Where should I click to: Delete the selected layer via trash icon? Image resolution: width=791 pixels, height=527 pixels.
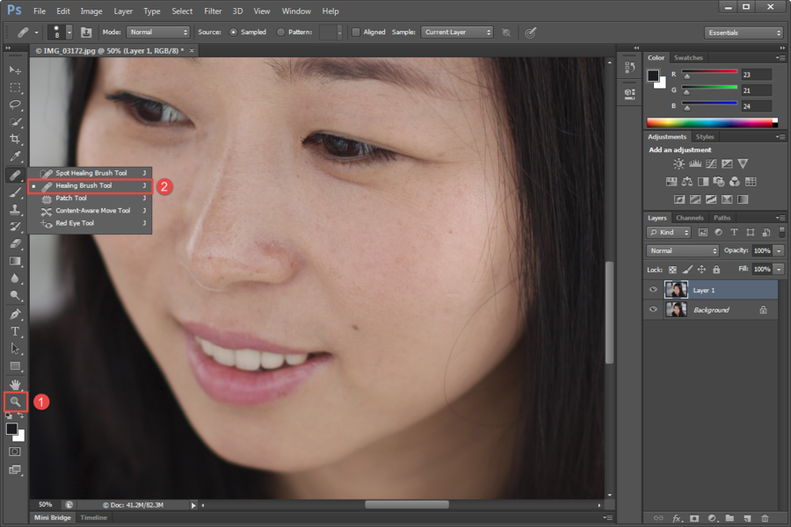coord(765,518)
